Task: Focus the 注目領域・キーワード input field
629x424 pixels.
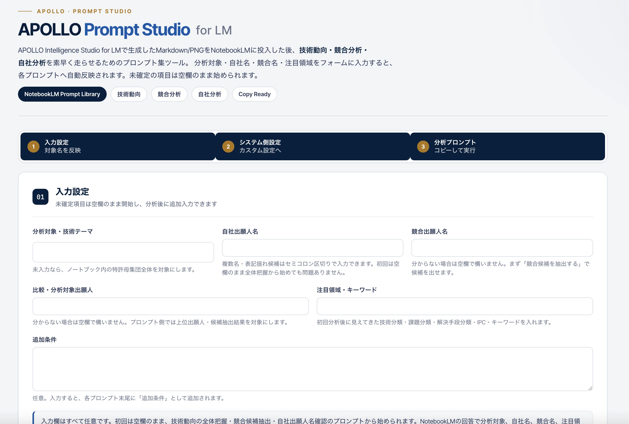Action: tap(454, 306)
